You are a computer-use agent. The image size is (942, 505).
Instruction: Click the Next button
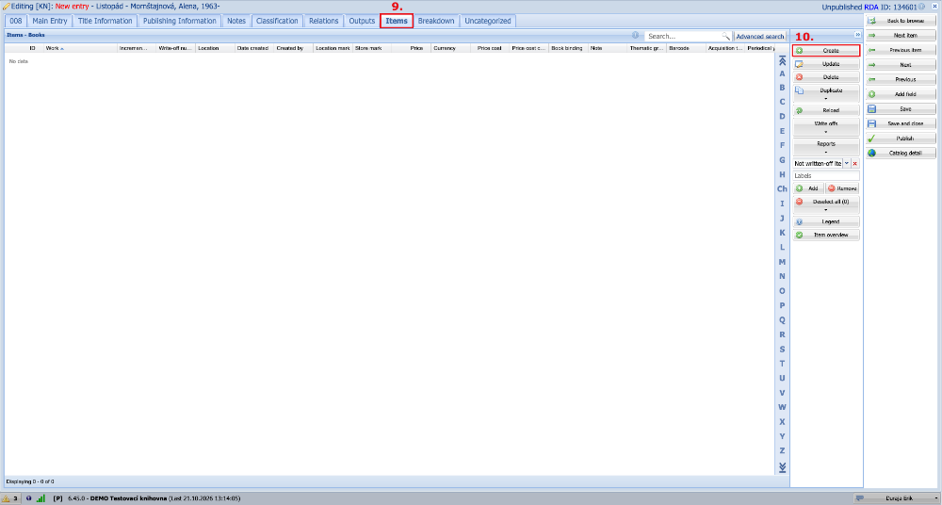click(901, 65)
